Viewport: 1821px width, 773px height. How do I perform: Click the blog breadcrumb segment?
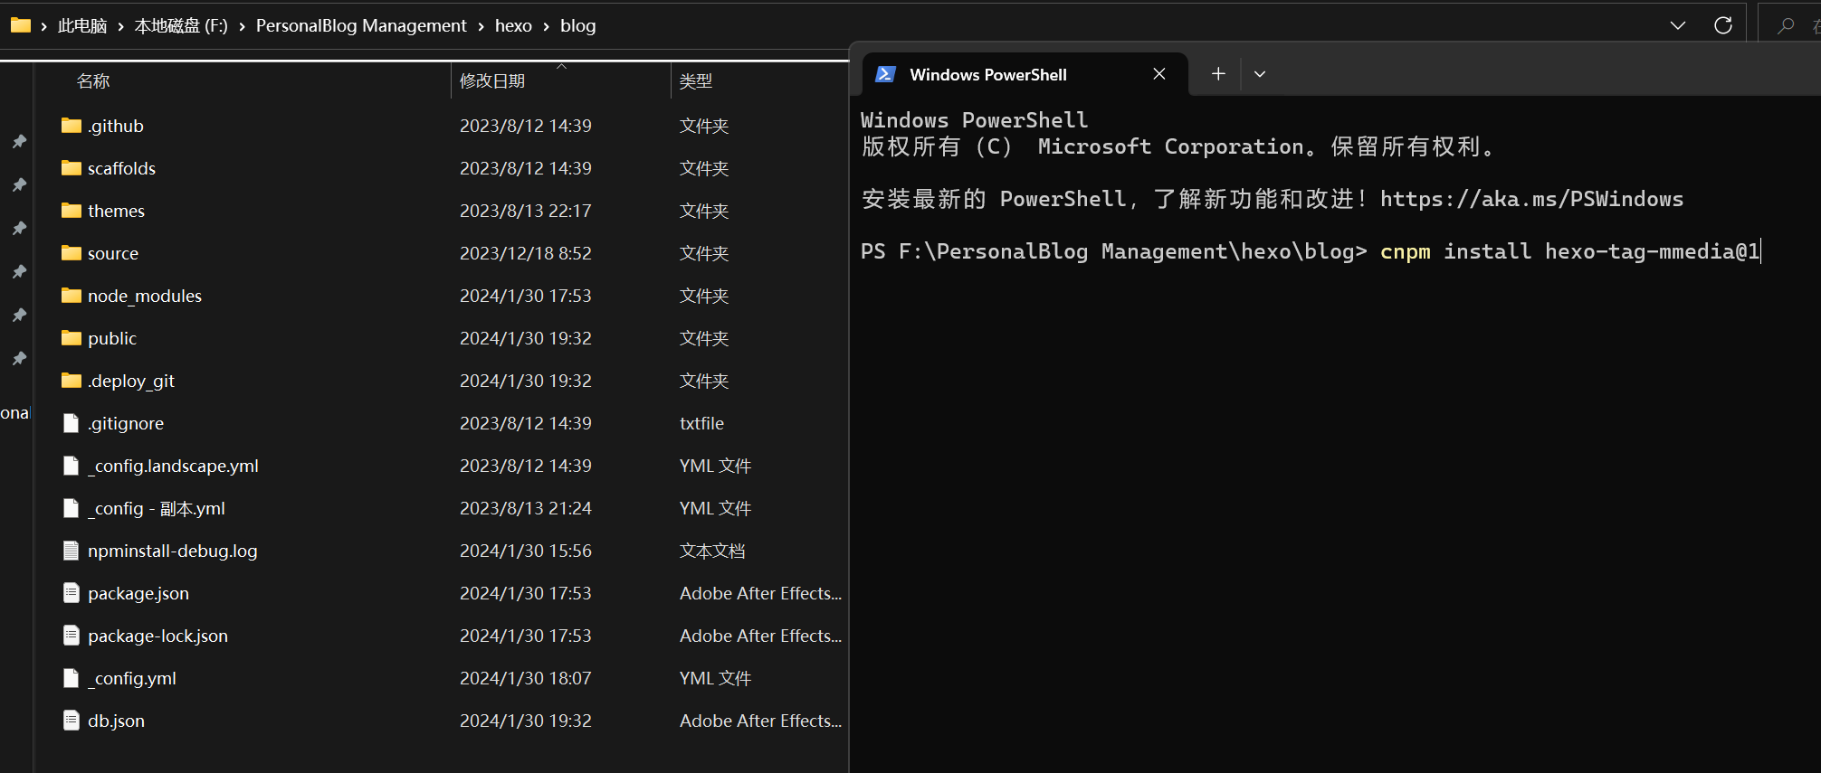click(577, 26)
